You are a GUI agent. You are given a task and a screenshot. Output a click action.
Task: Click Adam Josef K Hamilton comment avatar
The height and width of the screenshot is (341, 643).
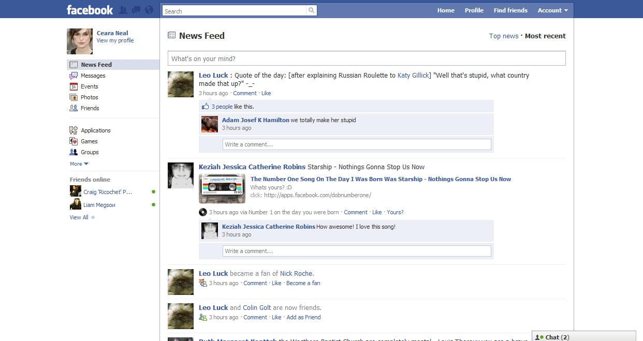click(x=210, y=124)
